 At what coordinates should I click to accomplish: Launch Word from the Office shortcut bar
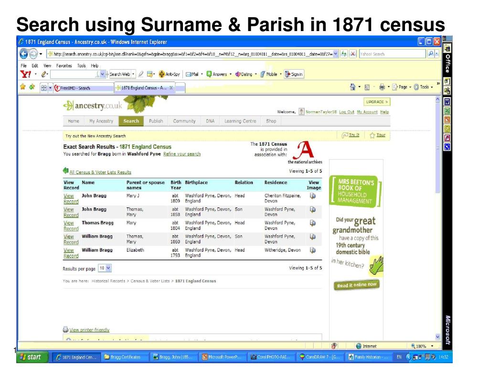[447, 102]
